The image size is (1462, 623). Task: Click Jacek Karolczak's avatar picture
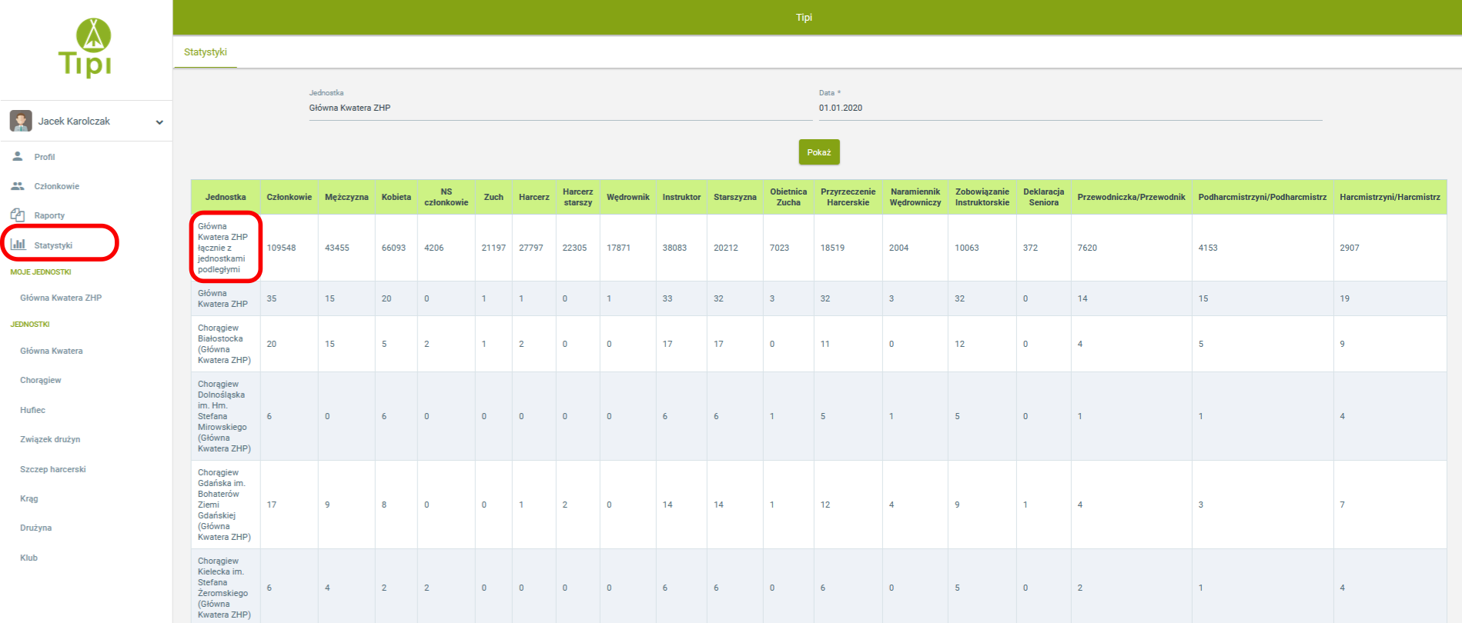(x=21, y=121)
